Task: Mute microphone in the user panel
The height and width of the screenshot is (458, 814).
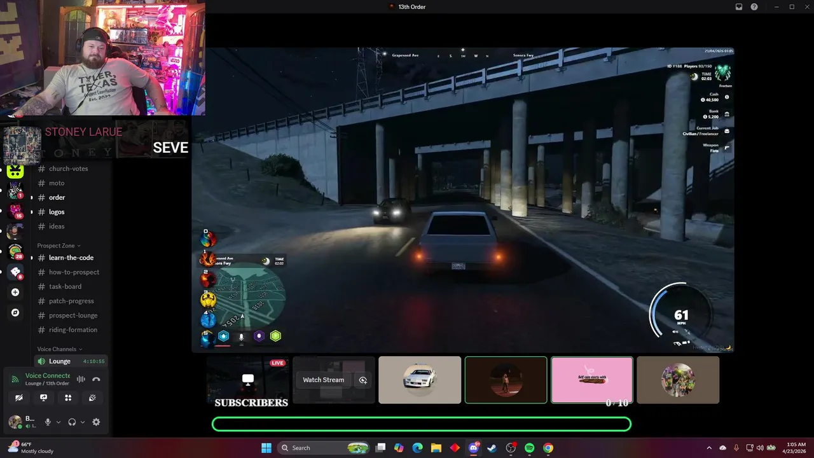Action: (48, 422)
